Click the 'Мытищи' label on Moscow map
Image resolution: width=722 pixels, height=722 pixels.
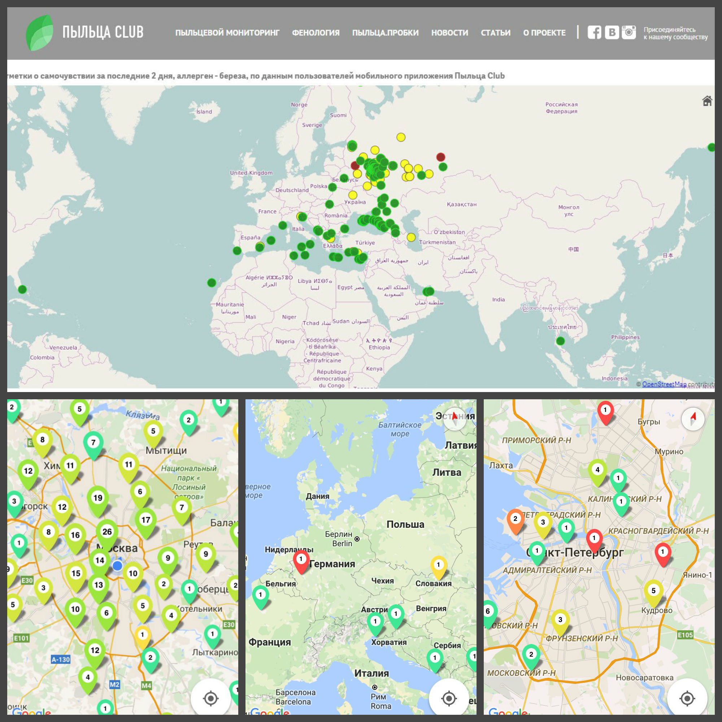tap(166, 450)
